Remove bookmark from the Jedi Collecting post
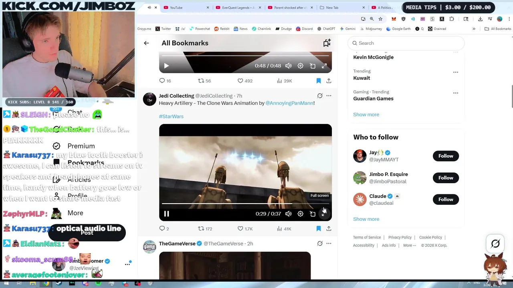The width and height of the screenshot is (513, 288). (x=319, y=229)
